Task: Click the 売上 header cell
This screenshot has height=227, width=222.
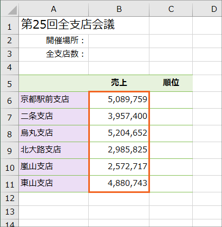Action: (x=119, y=83)
